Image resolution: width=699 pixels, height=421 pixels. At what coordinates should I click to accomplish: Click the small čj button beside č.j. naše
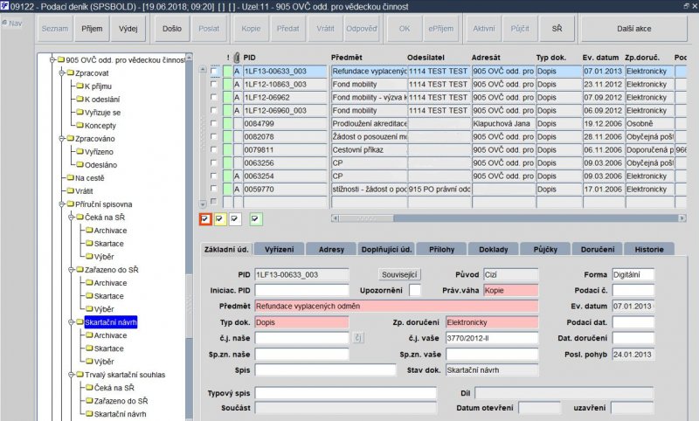357,338
